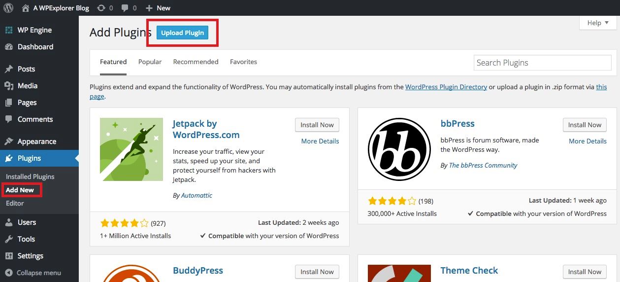620x282 pixels.
Task: Click the home icon beside the site name
Action: 26,7
